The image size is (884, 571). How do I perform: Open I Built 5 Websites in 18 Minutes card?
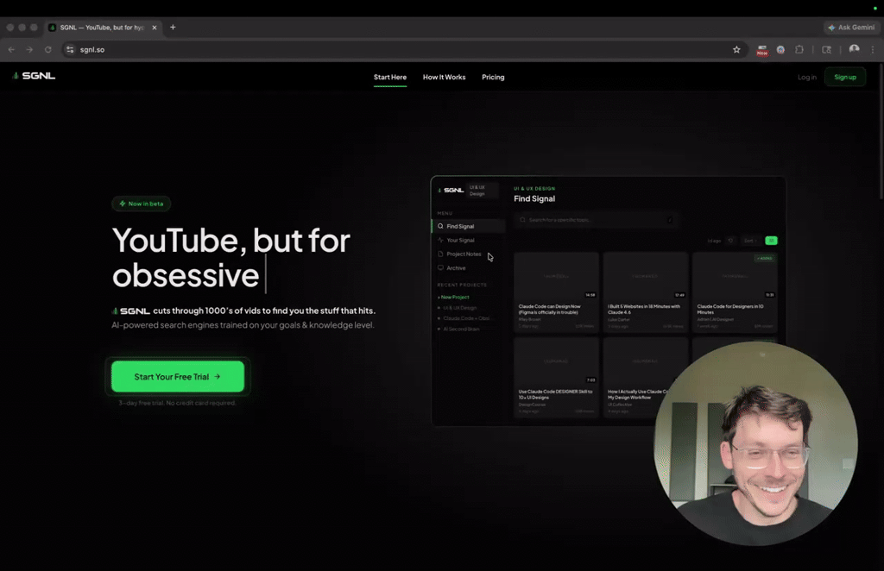coord(646,292)
